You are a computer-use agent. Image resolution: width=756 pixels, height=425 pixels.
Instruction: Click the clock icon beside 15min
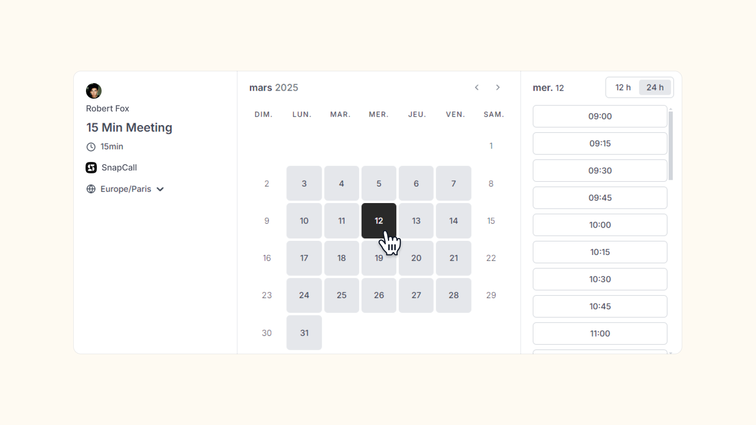pos(91,147)
